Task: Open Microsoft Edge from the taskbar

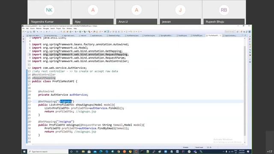Action: [101, 151]
